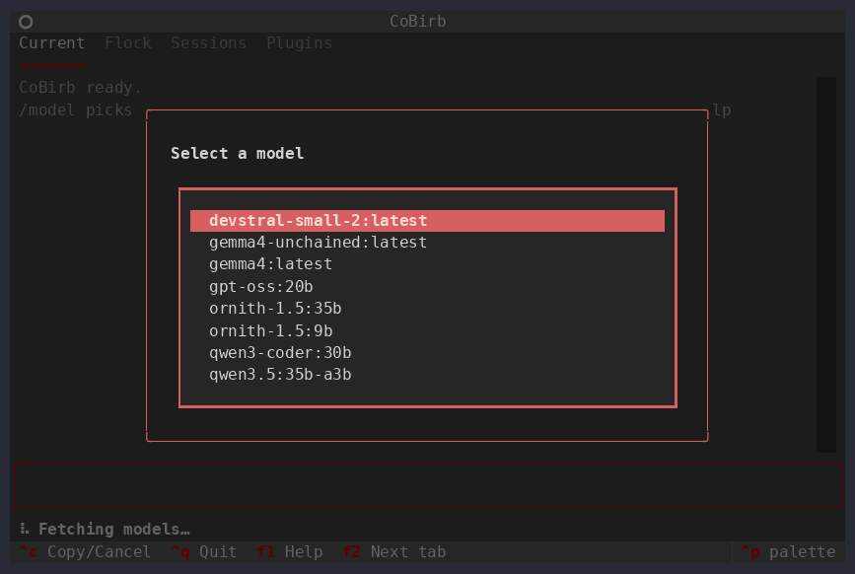The image size is (855, 574).
Task: Open the command palette
Action: tap(788, 552)
